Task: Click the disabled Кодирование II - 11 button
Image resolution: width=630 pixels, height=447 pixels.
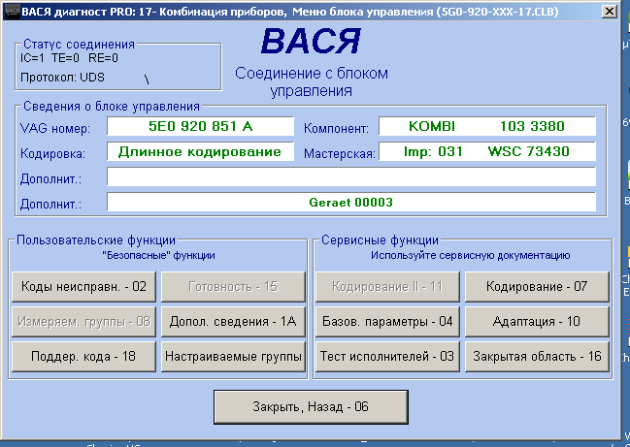Action: (x=387, y=286)
